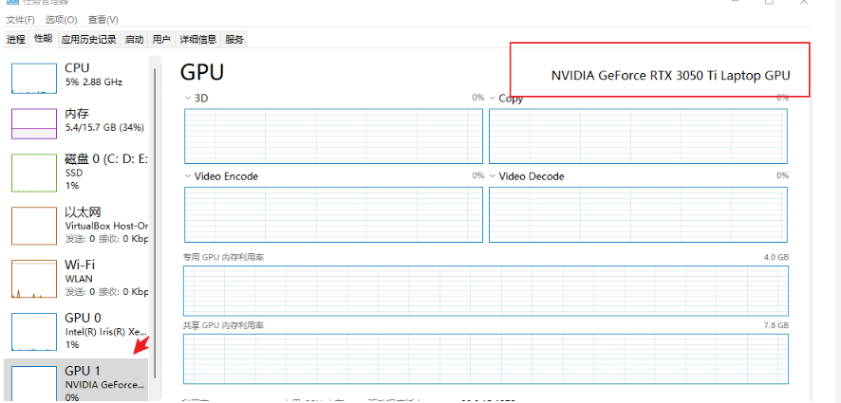
Task: Click the 4.0 GB dedicated memory value
Action: 776,257
